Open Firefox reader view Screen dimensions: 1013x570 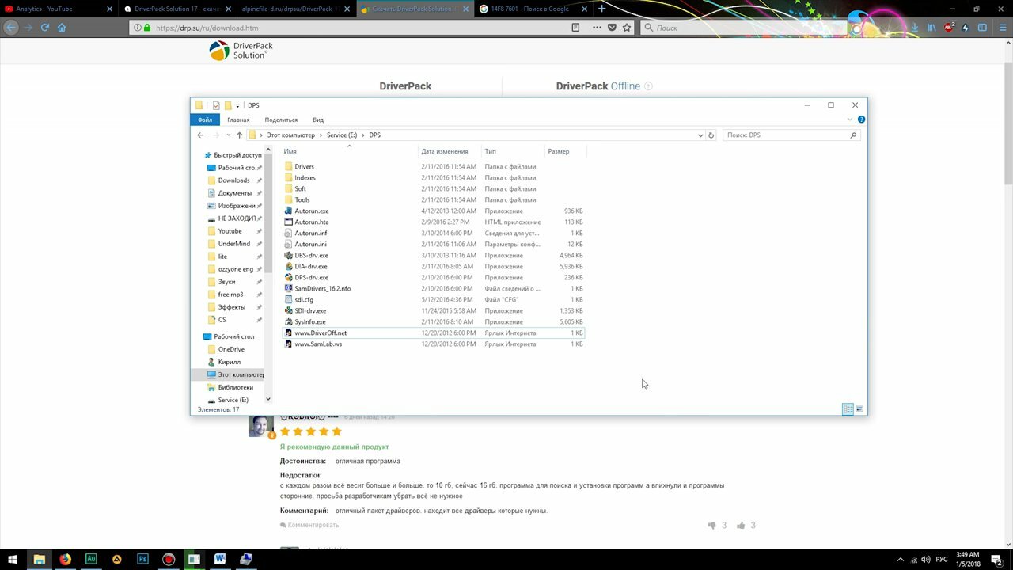pyautogui.click(x=576, y=28)
